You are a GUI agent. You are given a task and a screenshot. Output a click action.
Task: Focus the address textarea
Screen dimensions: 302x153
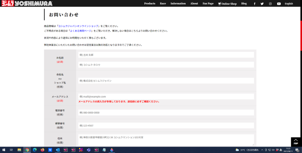click(x=166, y=140)
